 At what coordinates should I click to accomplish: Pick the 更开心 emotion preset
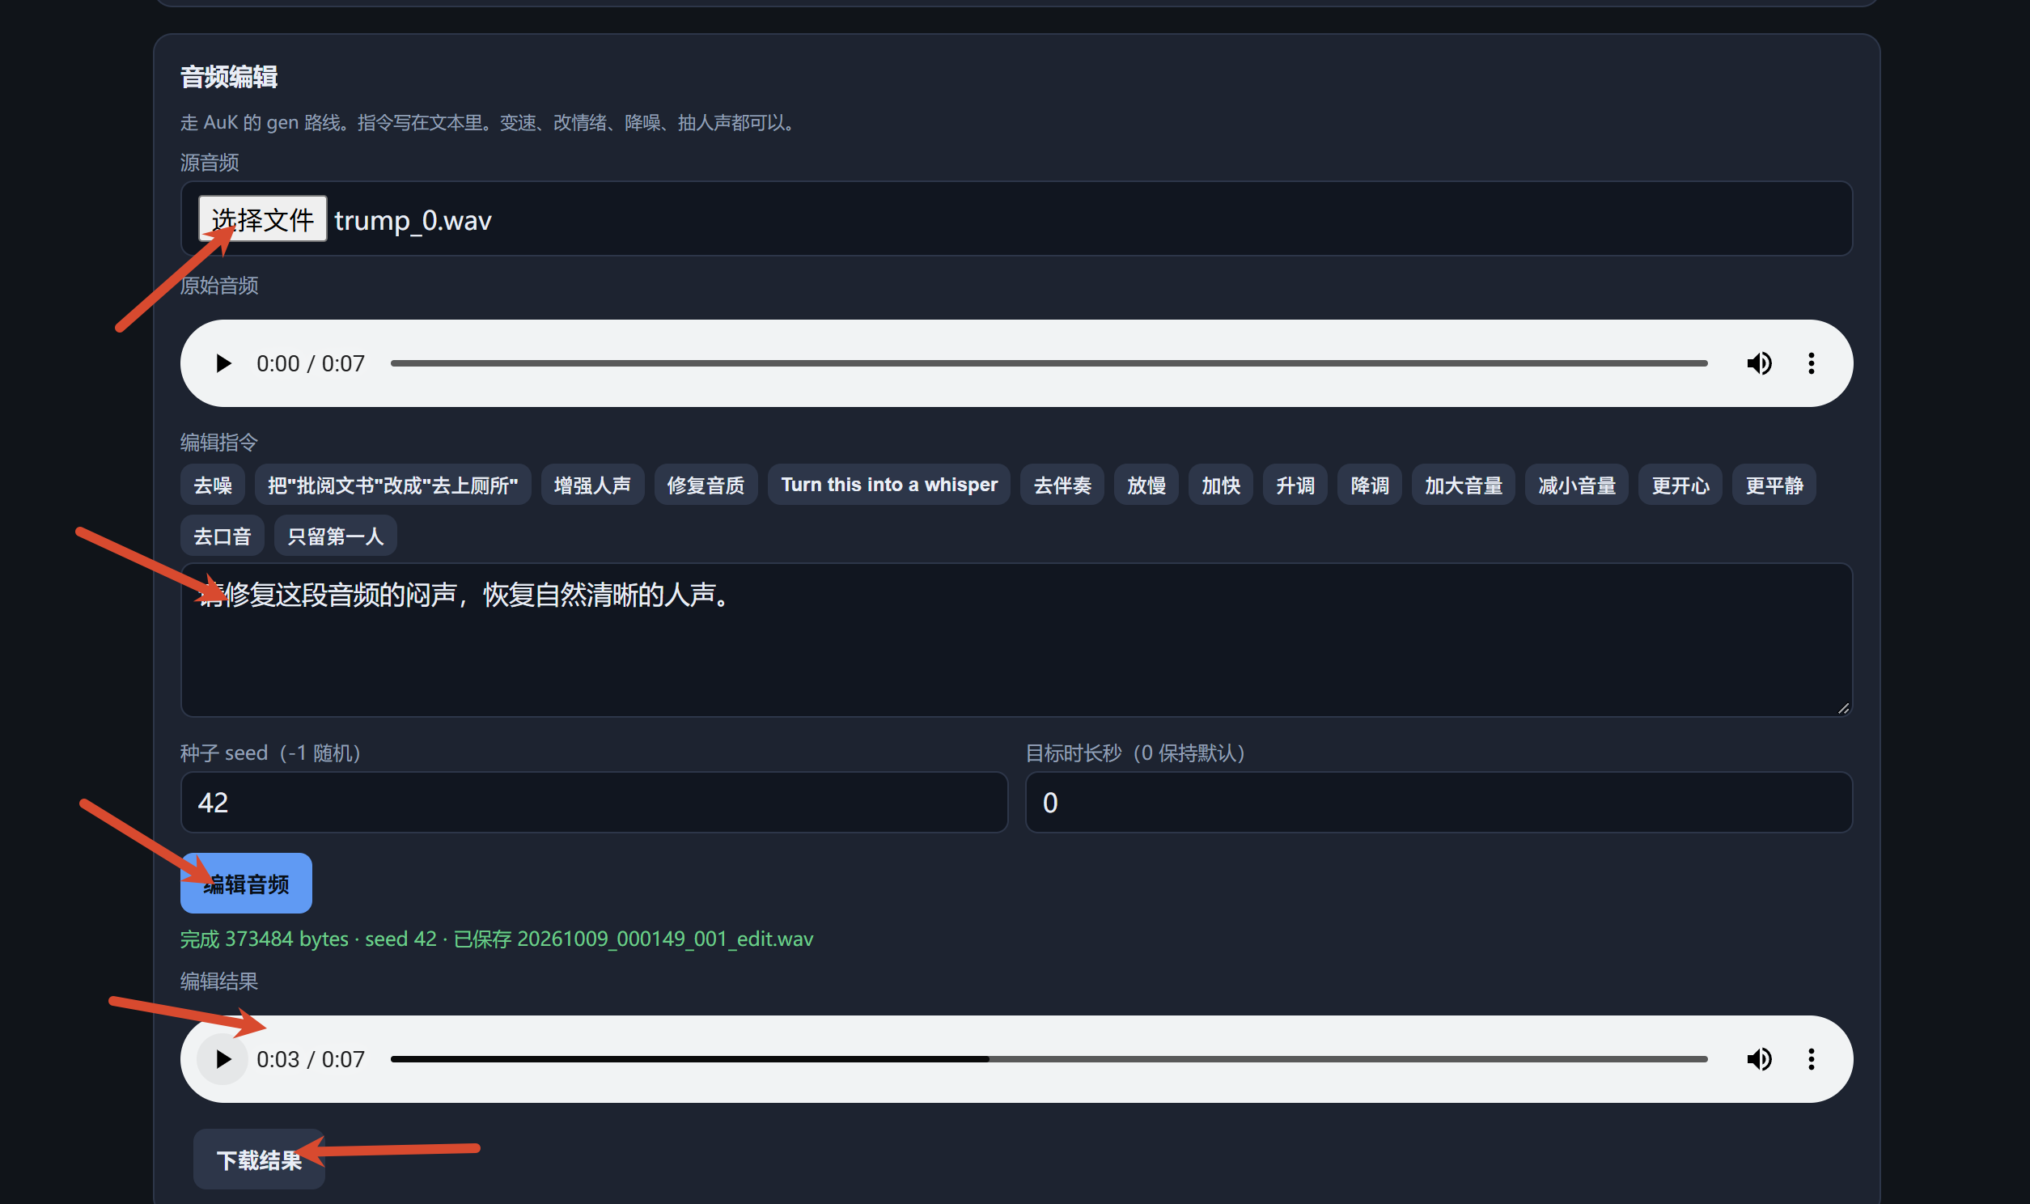[x=1680, y=485]
